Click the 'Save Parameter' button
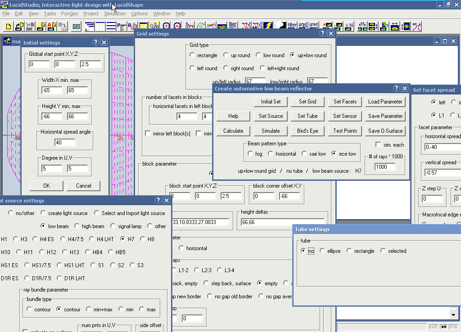This screenshot has height=332, width=461. point(385,116)
